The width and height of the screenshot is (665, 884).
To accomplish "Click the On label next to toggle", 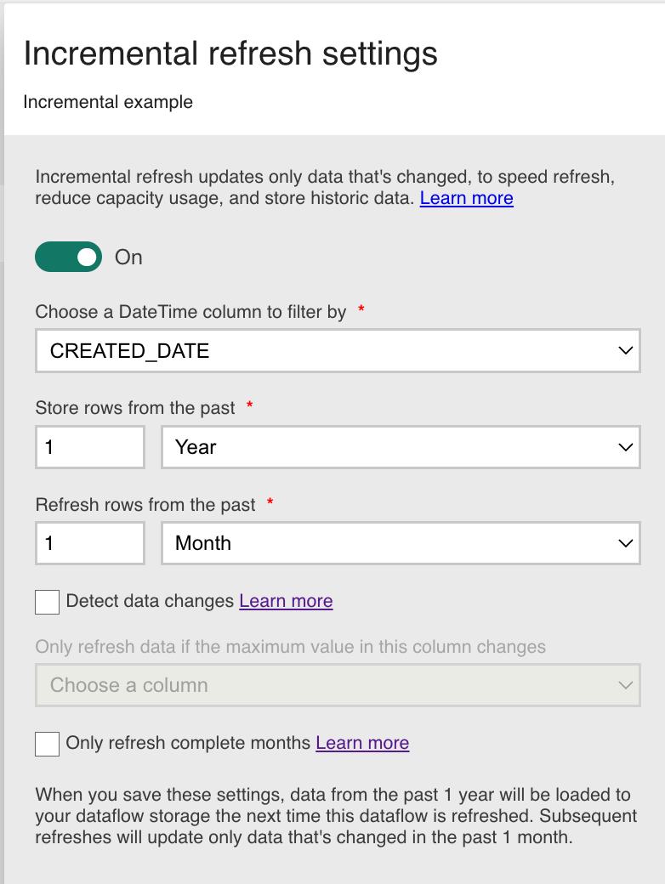I will (128, 257).
